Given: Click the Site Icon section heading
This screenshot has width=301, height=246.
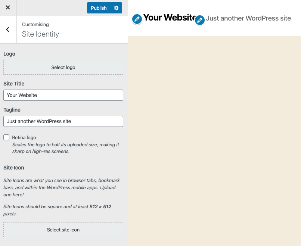Looking at the screenshot, I should (14, 168).
